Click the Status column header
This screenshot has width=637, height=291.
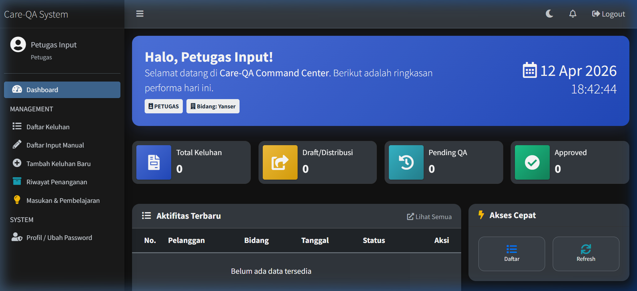click(374, 241)
